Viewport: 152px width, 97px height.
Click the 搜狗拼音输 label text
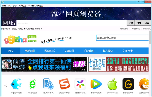(64, 92)
